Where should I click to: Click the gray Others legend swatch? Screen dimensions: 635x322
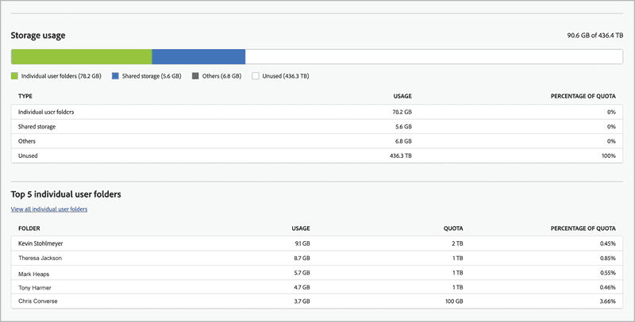tap(195, 75)
